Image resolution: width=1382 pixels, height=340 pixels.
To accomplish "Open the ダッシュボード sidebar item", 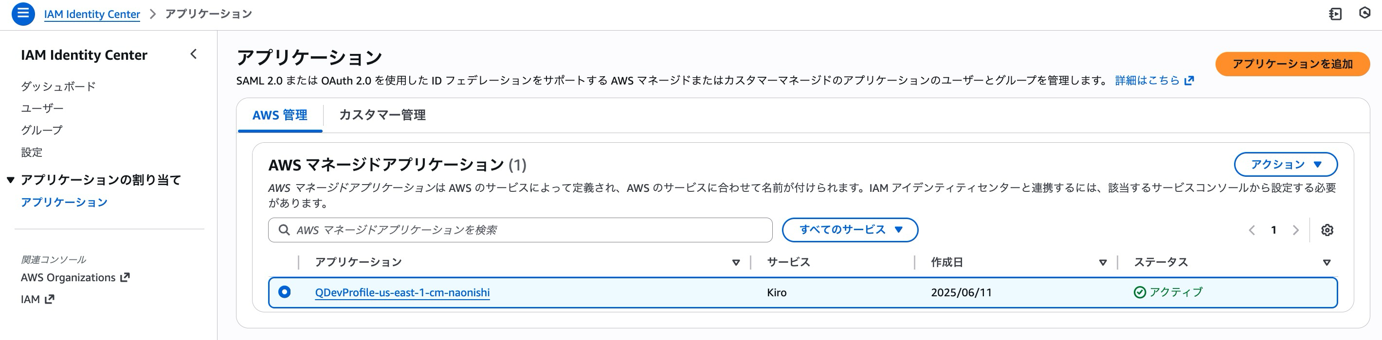I will [57, 85].
